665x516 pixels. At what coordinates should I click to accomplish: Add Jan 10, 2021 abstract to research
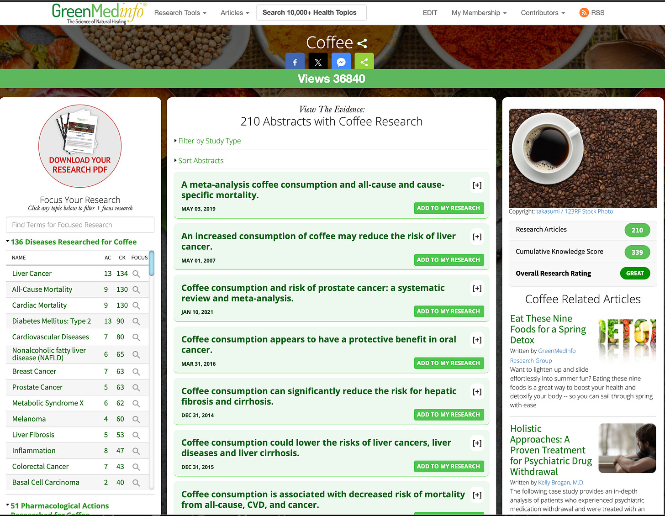[449, 311]
